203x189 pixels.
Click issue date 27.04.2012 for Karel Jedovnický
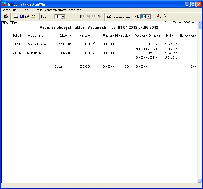point(65,44)
